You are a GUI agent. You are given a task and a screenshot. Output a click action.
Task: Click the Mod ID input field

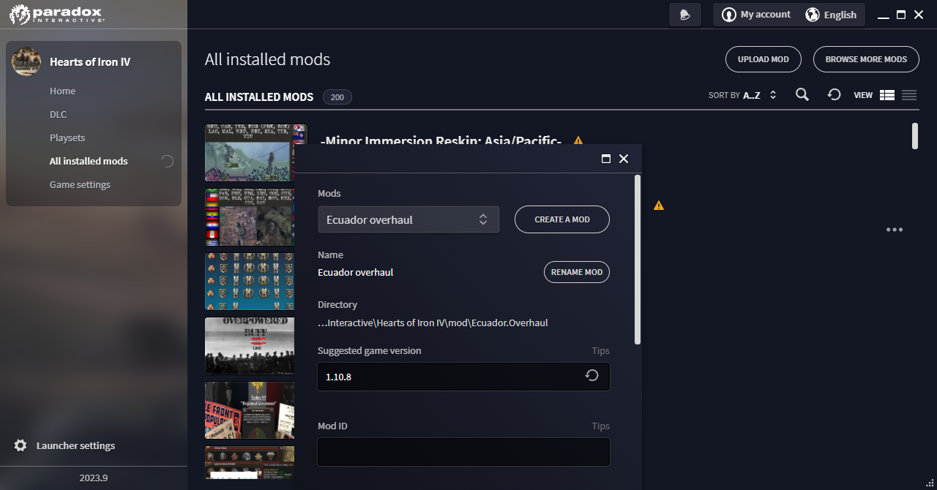463,452
